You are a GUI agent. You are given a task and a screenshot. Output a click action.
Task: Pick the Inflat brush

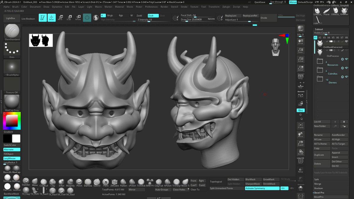click(x=61, y=182)
